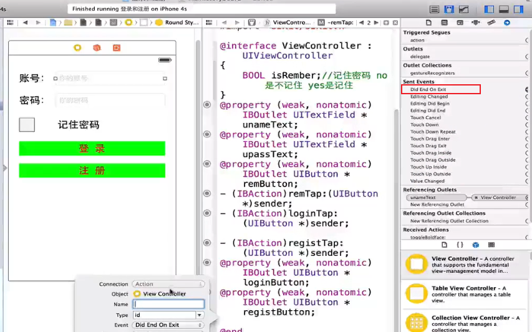532x332 pixels.
Task: Open the assistant mode selector icon
Action: click(x=252, y=22)
